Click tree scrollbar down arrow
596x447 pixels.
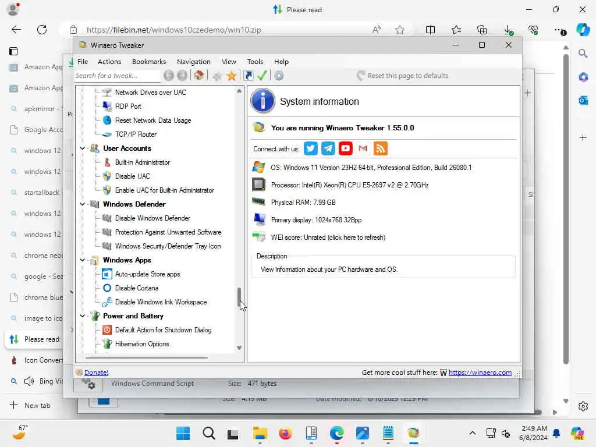coord(239,348)
